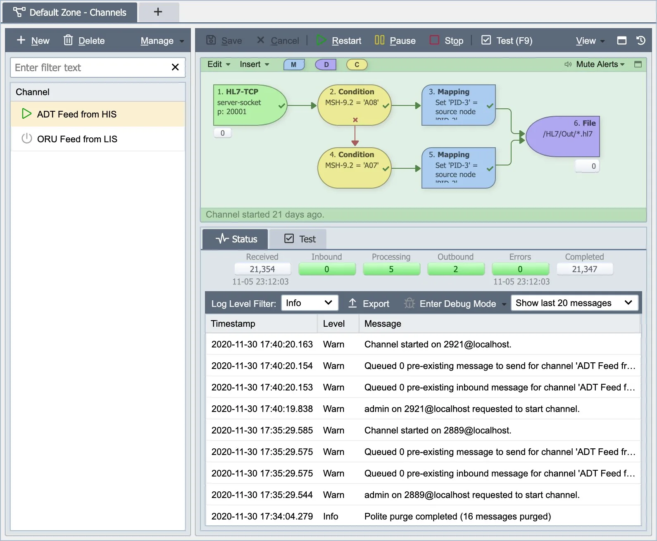Click the history clock icon
Image resolution: width=657 pixels, height=541 pixels.
tap(640, 40)
